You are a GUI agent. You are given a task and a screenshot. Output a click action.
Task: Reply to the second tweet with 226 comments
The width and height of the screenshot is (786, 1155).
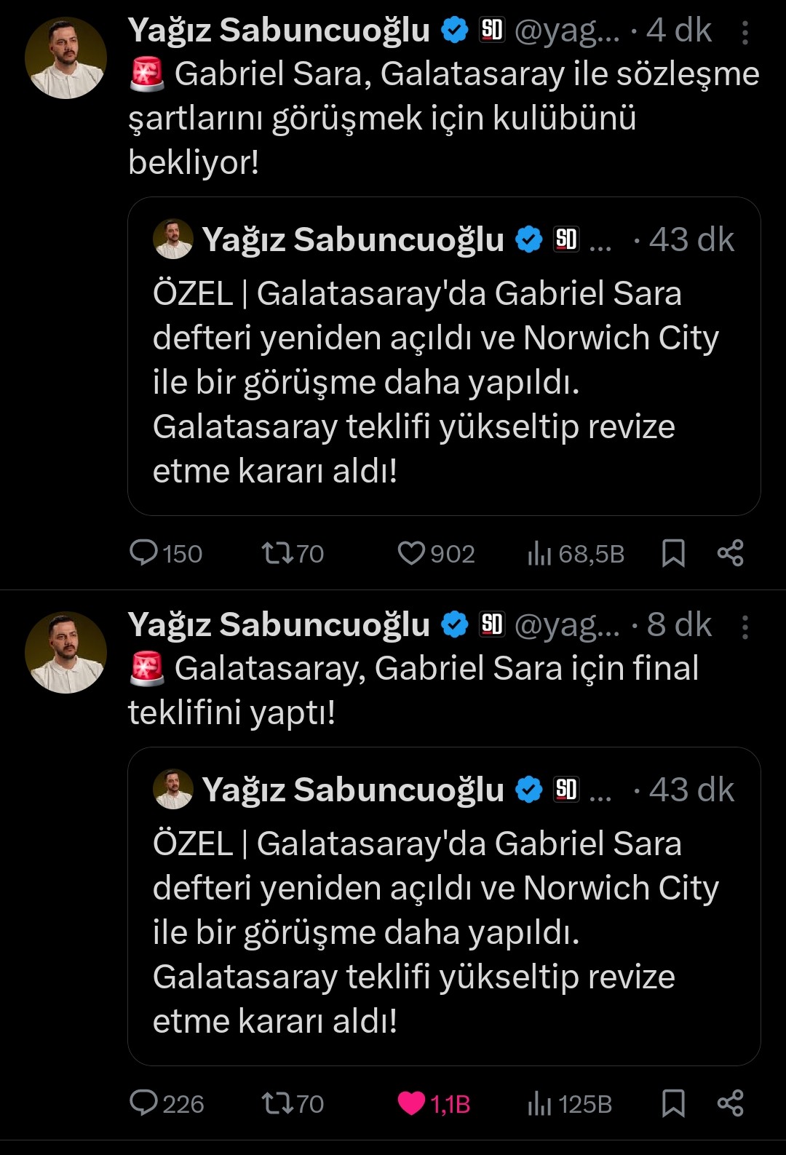pyautogui.click(x=143, y=1103)
